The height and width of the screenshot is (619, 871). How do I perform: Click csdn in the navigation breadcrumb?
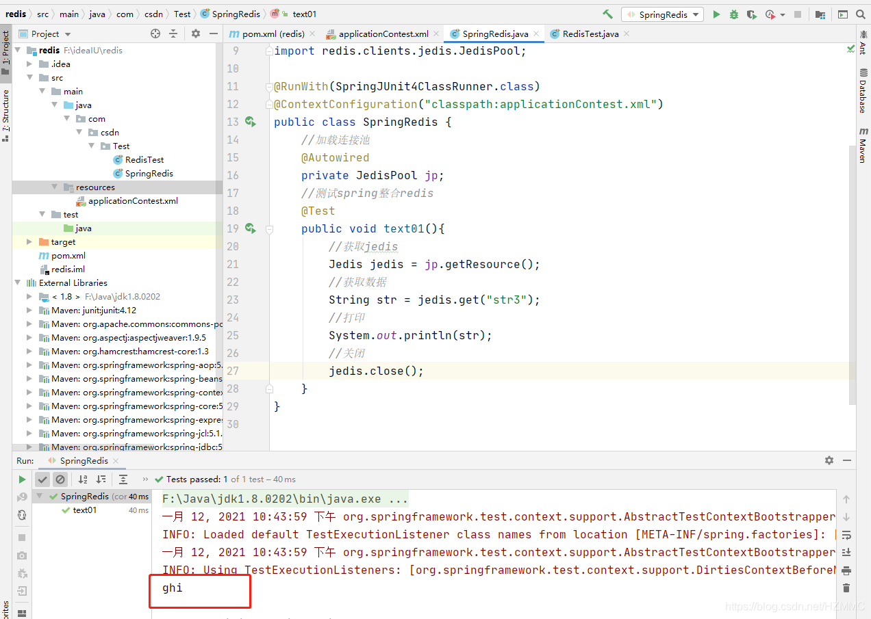click(x=153, y=14)
